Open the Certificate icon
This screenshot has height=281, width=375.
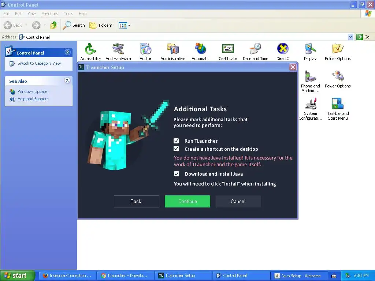[x=228, y=52]
